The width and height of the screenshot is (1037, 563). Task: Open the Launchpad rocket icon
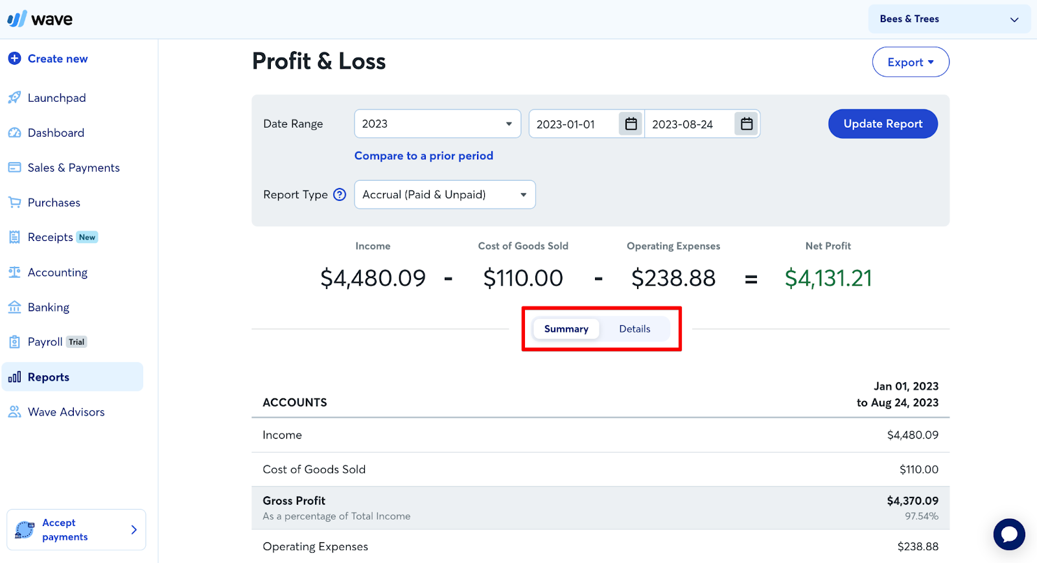pyautogui.click(x=14, y=97)
